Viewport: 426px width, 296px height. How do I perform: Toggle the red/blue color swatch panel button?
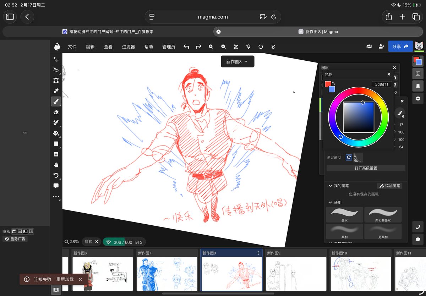(417, 61)
